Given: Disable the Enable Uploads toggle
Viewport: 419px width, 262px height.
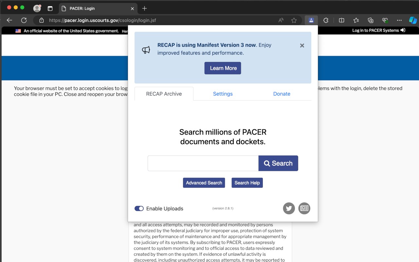Looking at the screenshot, I should point(139,209).
